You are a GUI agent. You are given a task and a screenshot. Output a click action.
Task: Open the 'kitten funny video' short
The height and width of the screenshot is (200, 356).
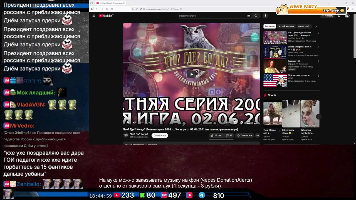pyautogui.click(x=291, y=114)
